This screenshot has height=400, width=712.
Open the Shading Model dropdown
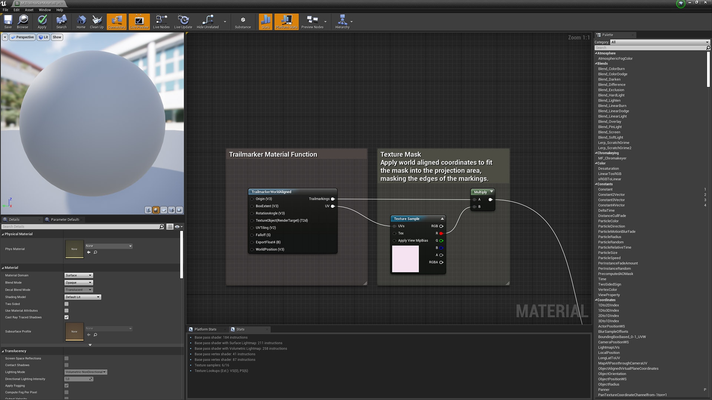click(83, 297)
